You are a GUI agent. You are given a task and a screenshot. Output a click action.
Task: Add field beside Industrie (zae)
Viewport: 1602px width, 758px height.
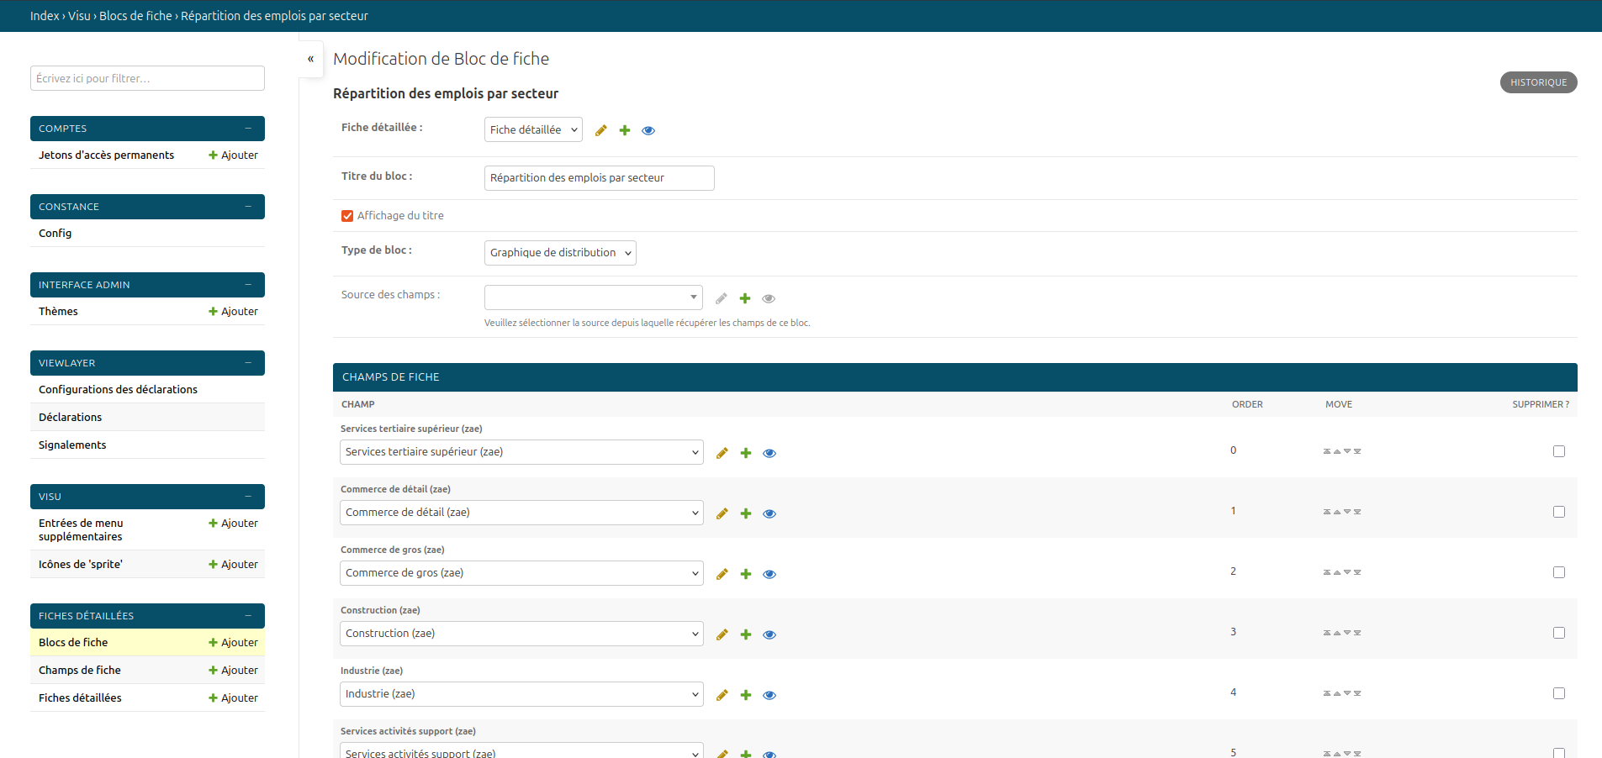tap(746, 695)
